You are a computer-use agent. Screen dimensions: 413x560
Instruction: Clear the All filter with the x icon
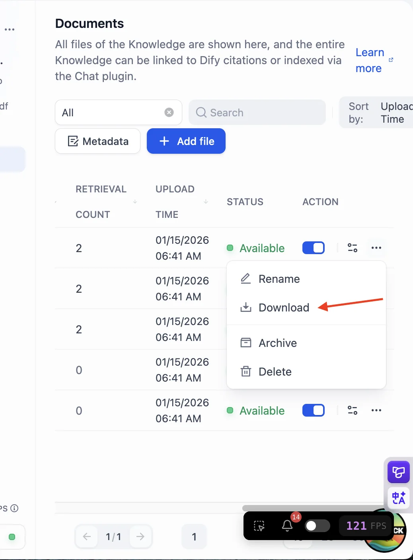(x=169, y=112)
